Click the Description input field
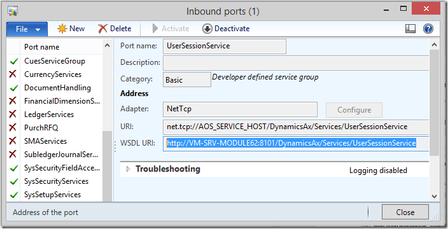The height and width of the screenshot is (229, 448). point(296,63)
